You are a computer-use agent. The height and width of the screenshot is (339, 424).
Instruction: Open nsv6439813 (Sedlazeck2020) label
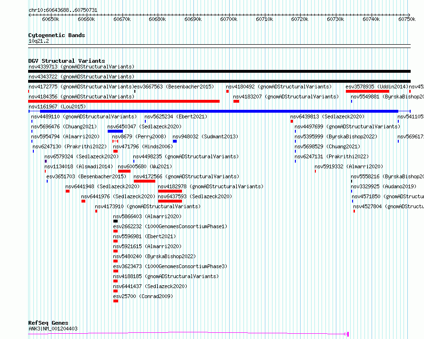click(x=327, y=116)
